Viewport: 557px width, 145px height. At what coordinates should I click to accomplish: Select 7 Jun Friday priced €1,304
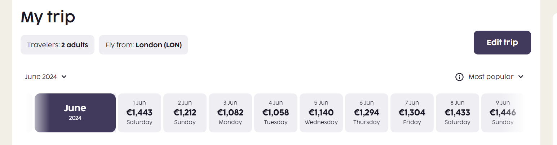tap(412, 113)
